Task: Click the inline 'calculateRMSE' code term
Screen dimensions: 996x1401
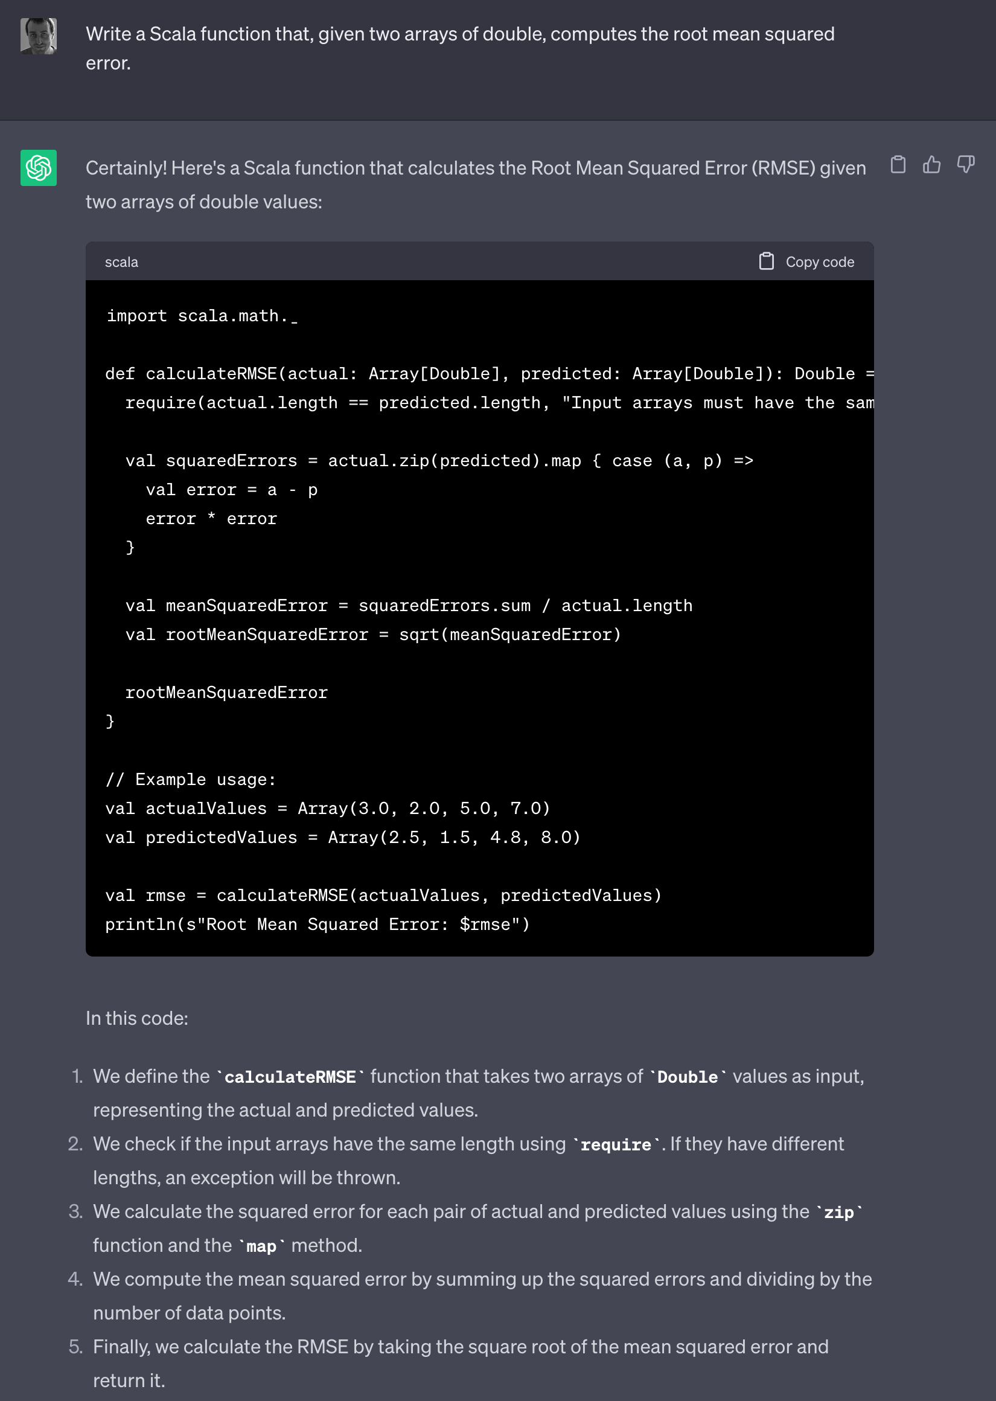Action: click(290, 1077)
